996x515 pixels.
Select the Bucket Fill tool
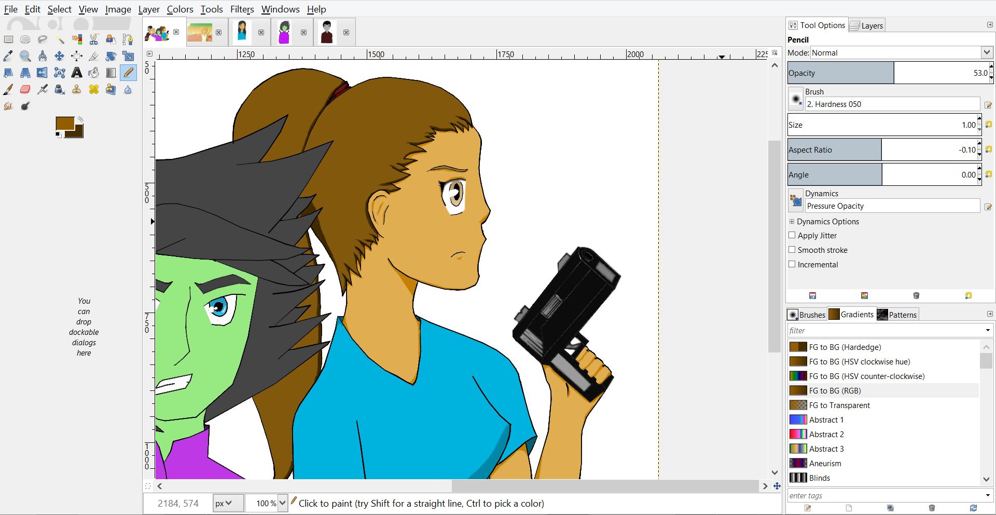(94, 73)
